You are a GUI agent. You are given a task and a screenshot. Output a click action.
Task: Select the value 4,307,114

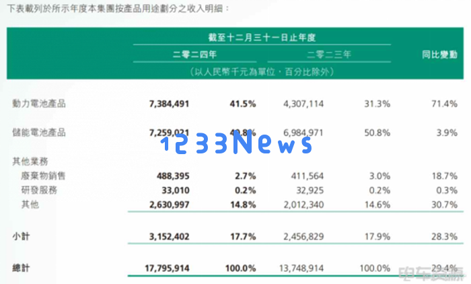[303, 104]
